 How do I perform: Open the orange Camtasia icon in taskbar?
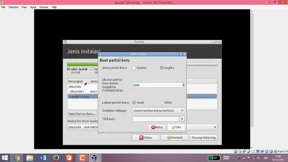pyautogui.click(x=82, y=158)
